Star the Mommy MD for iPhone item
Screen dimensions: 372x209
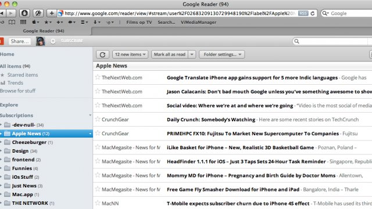[98, 175]
